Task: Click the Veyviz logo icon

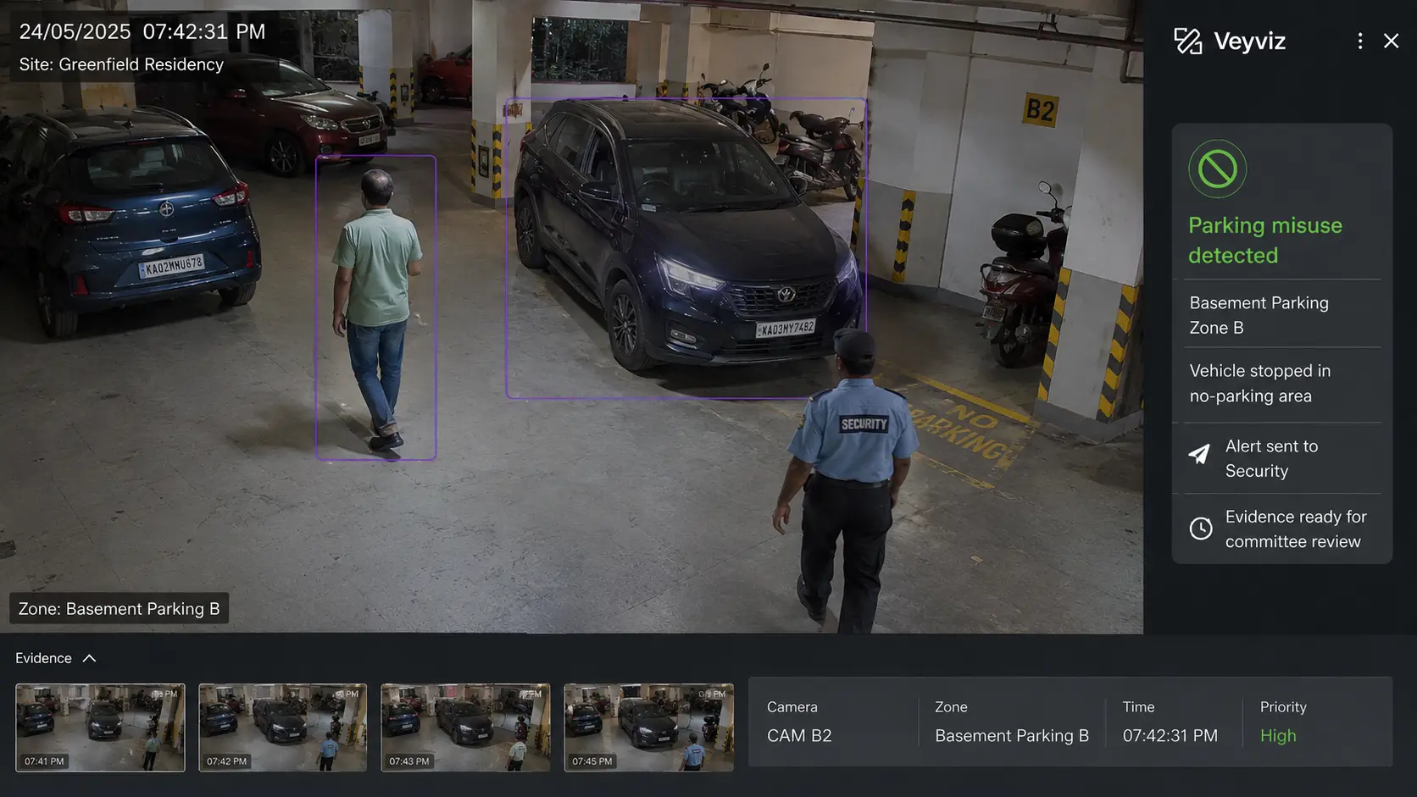Action: (1188, 41)
